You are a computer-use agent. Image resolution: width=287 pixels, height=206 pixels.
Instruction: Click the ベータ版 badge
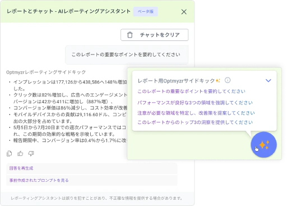pyautogui.click(x=146, y=11)
